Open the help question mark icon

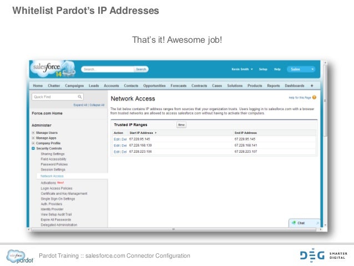(x=314, y=97)
